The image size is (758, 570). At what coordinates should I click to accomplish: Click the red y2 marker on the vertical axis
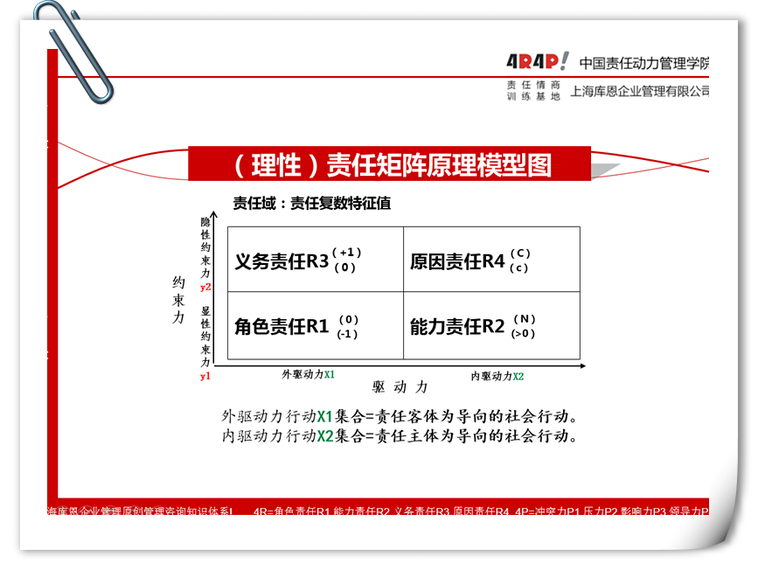(x=205, y=287)
